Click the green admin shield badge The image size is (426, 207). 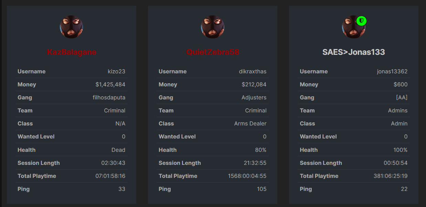coord(361,21)
